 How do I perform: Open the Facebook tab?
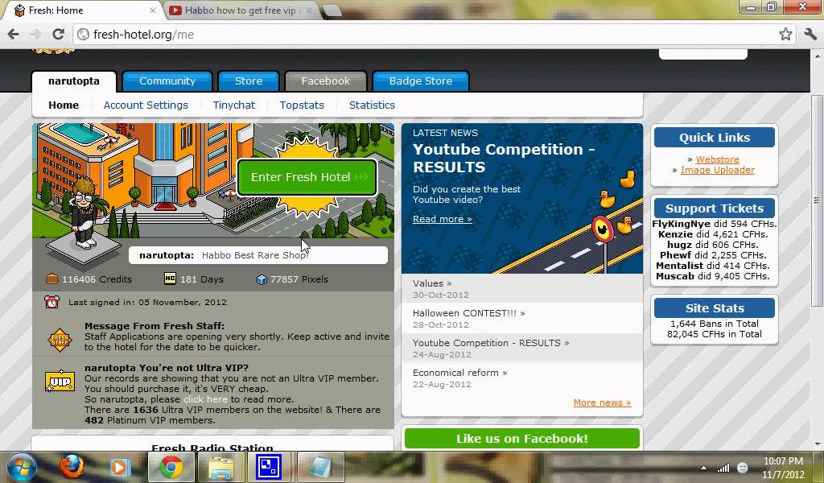point(325,81)
